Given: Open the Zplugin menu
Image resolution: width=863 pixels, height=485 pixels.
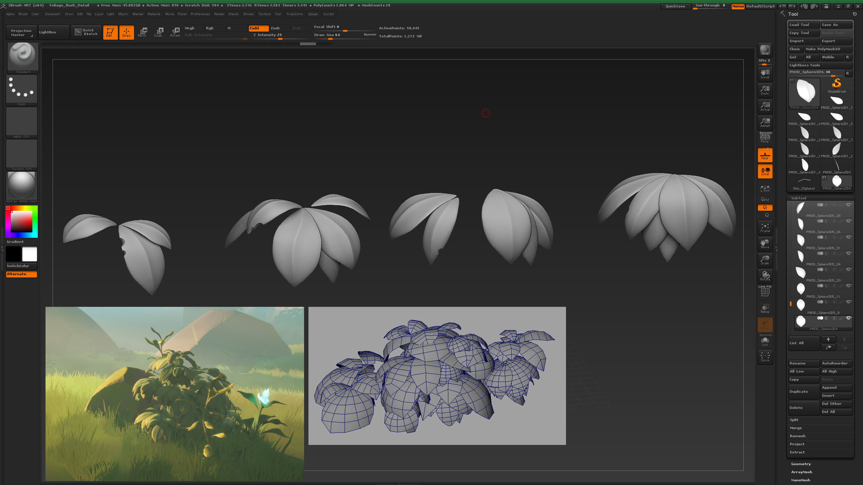Looking at the screenshot, I should tap(313, 14).
